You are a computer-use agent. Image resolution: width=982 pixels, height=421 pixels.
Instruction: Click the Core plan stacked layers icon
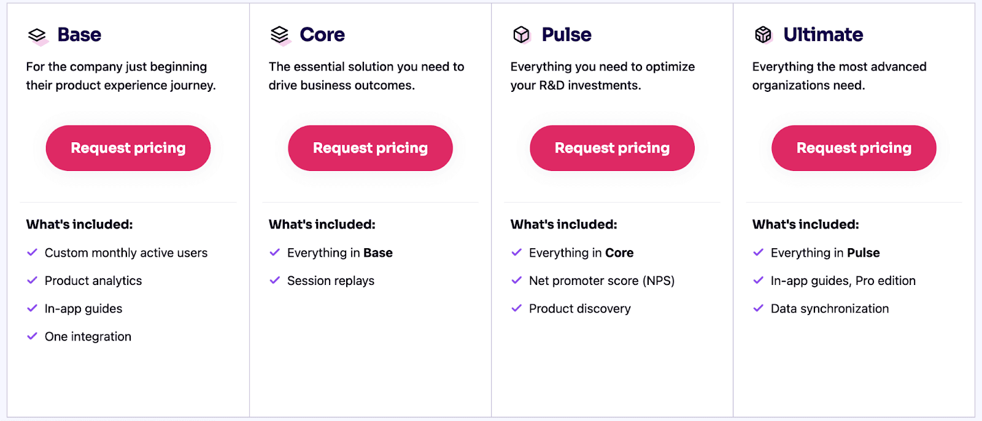point(280,36)
